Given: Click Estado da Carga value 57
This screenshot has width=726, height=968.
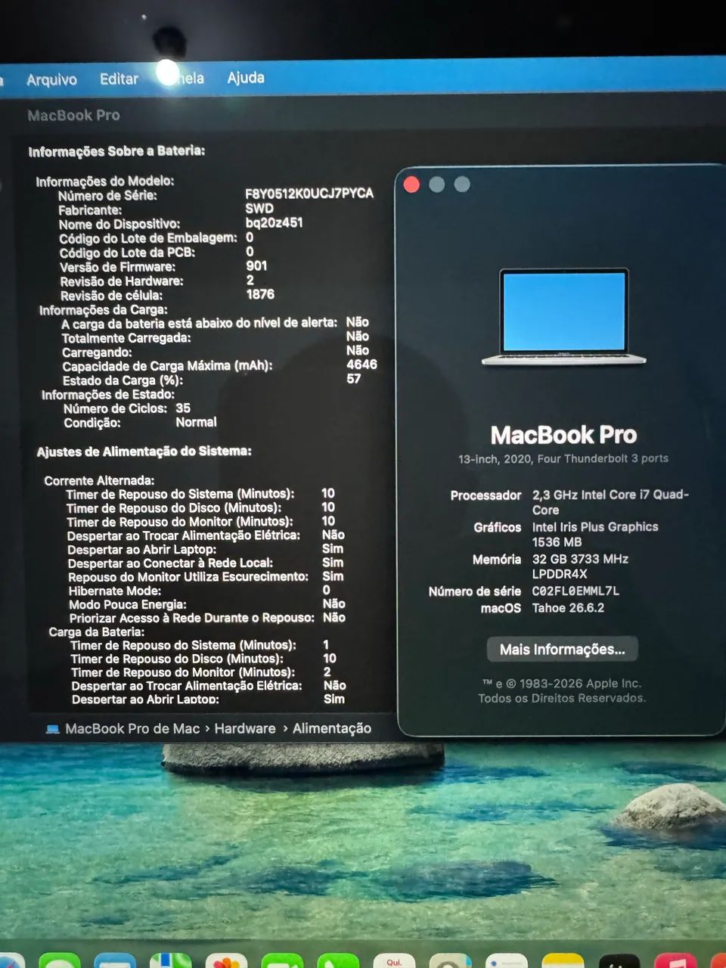Looking at the screenshot, I should coord(354,379).
